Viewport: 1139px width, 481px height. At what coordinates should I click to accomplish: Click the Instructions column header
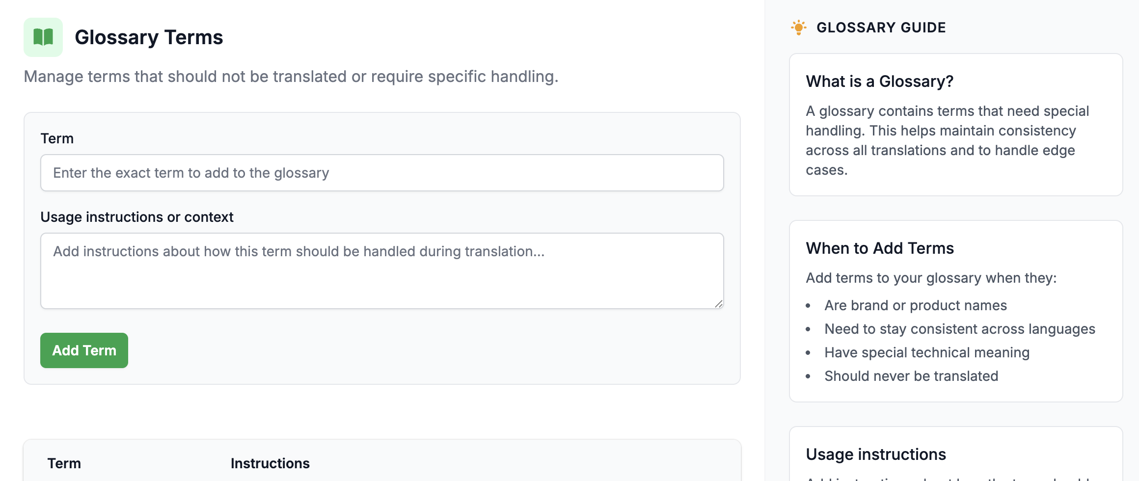coord(270,463)
